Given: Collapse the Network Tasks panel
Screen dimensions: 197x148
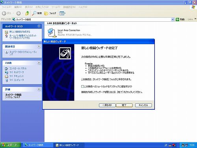Looking at the screenshot, I should coord(39,26).
